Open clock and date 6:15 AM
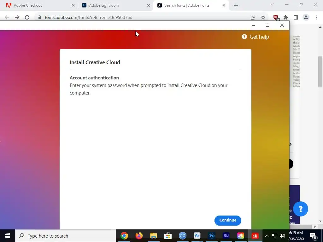This screenshot has width=323, height=242. coord(296,236)
